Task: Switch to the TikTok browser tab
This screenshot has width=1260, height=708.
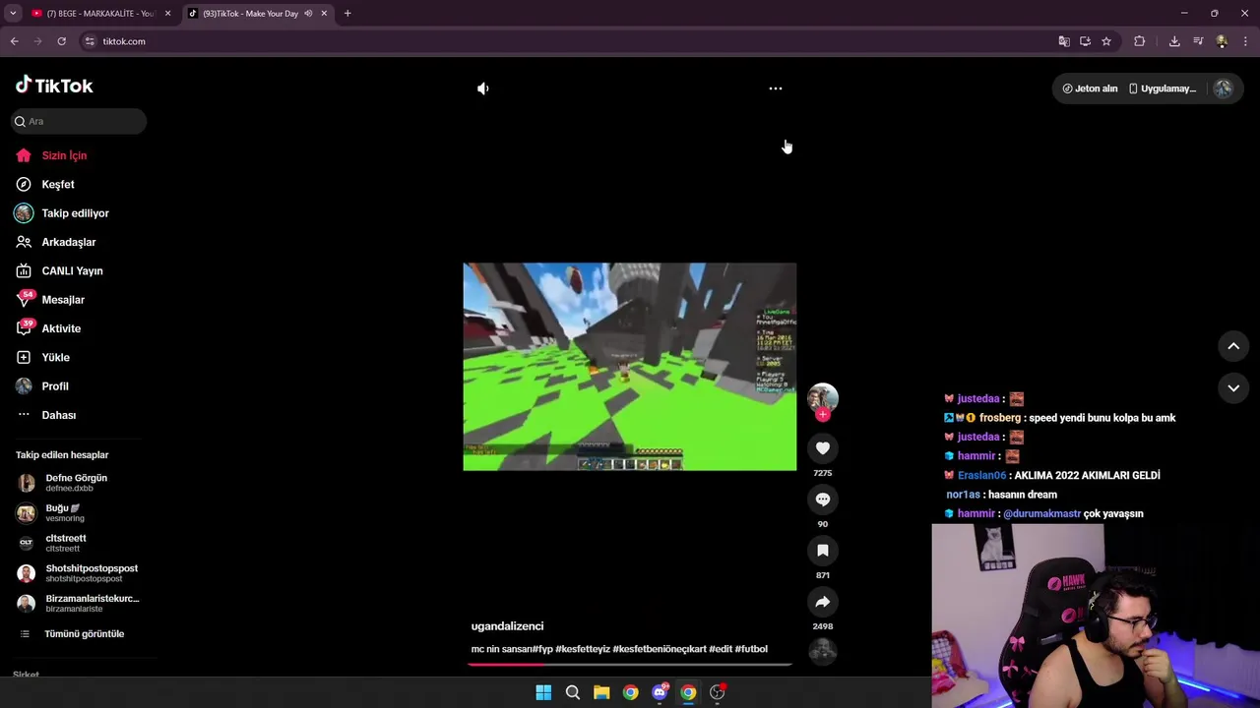Action: [x=251, y=14]
